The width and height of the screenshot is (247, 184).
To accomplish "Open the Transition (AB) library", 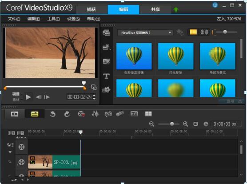I will 107,61.
